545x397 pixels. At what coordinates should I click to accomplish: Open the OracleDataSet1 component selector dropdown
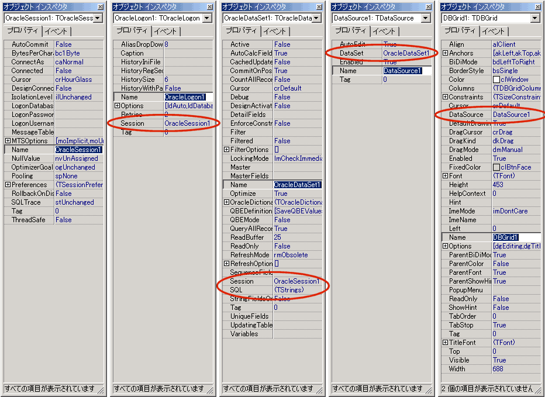click(x=316, y=18)
